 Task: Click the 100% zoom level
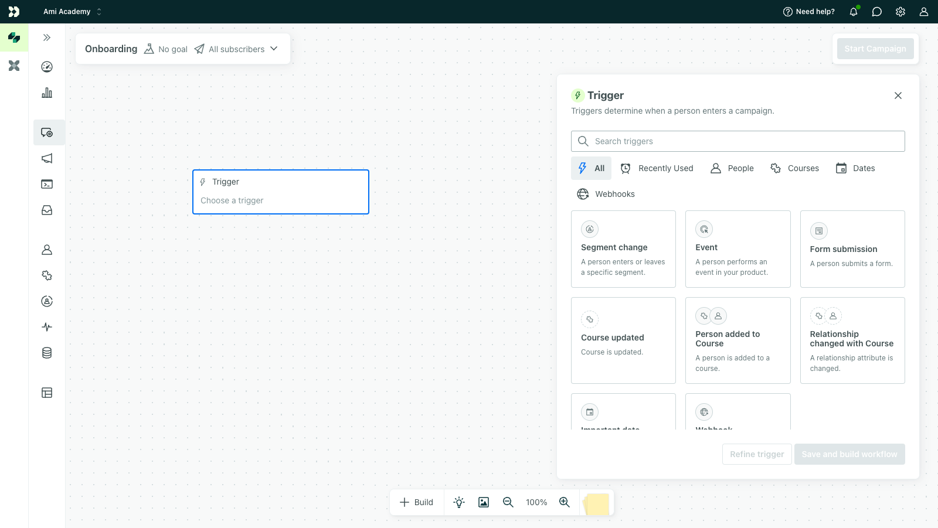536,502
